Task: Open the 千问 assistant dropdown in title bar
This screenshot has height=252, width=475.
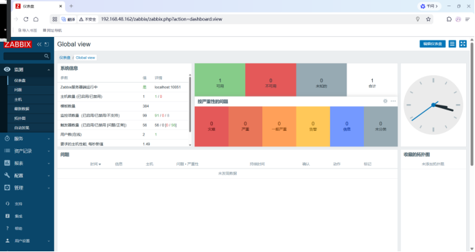Action: coord(429,6)
